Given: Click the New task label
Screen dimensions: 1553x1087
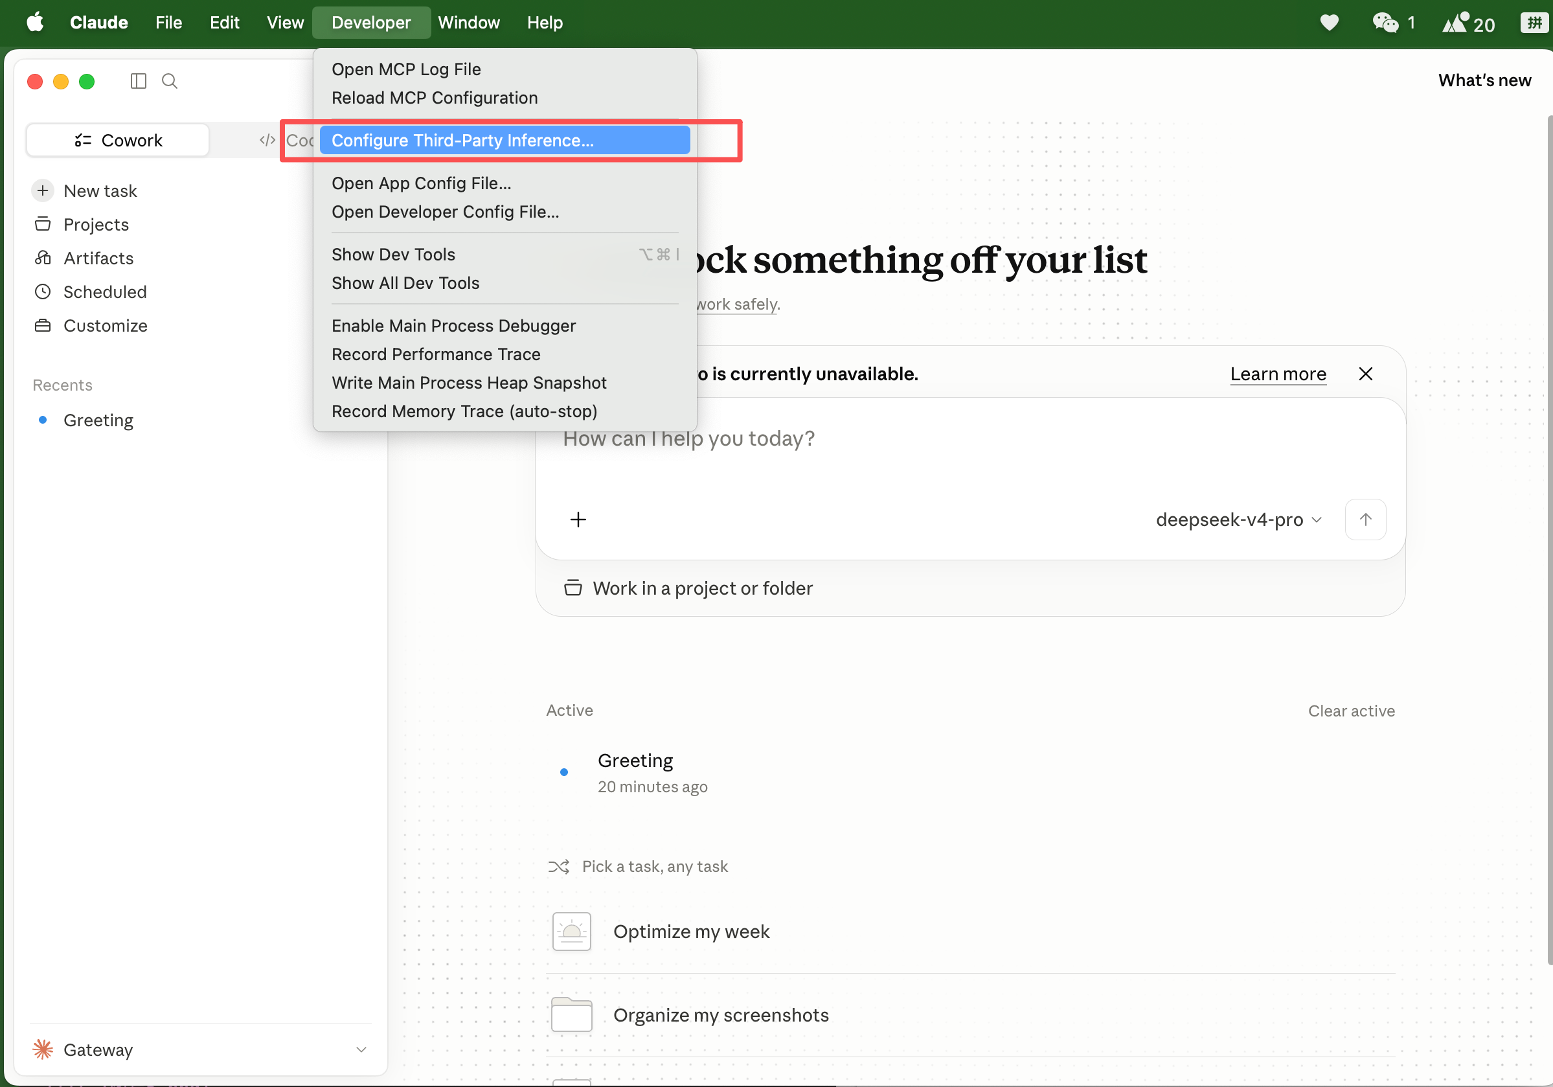Looking at the screenshot, I should [x=100, y=190].
